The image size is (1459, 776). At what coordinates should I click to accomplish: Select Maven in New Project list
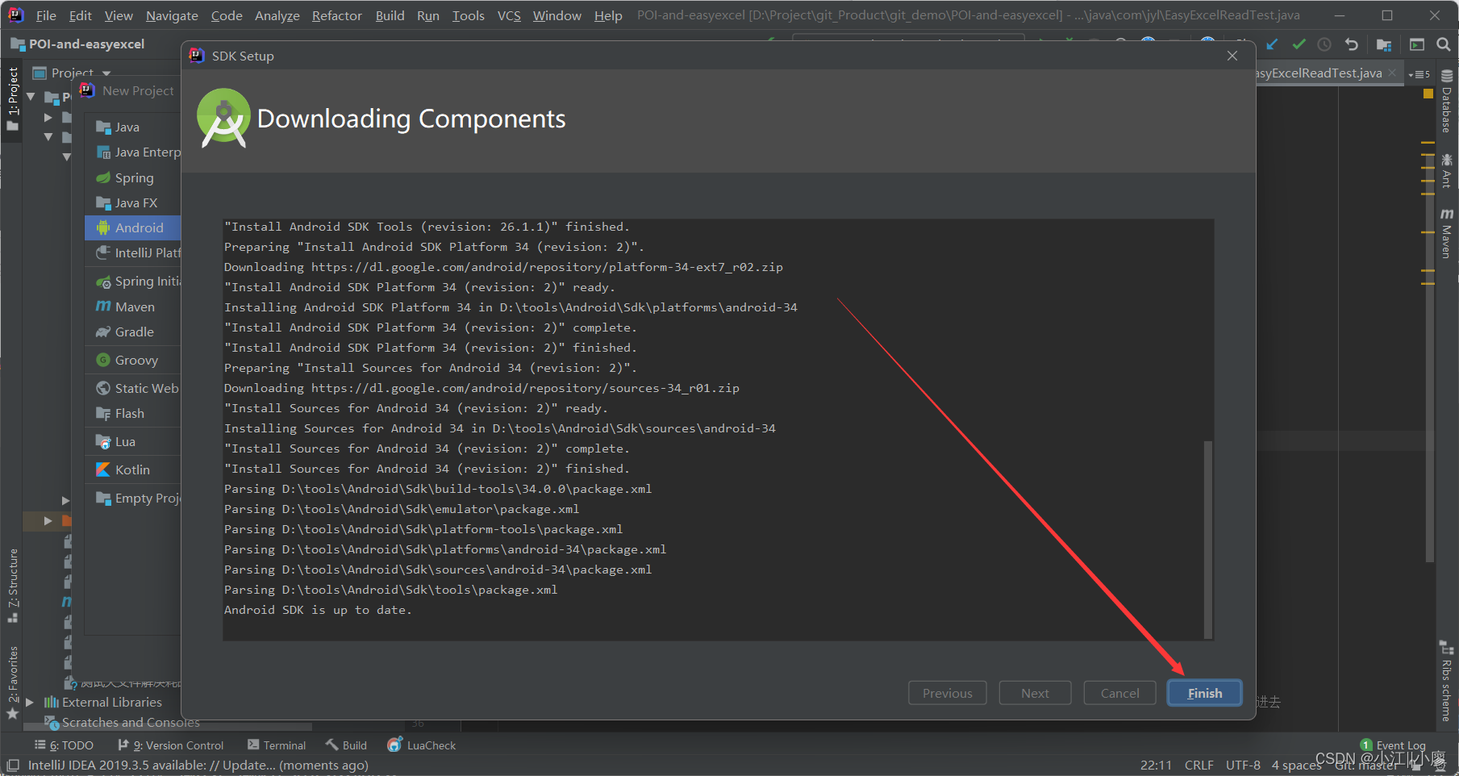133,307
